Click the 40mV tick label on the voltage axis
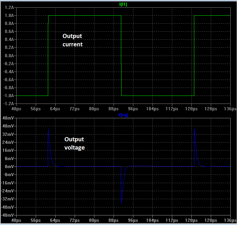The height and width of the screenshot is (225, 237). coord(8,126)
